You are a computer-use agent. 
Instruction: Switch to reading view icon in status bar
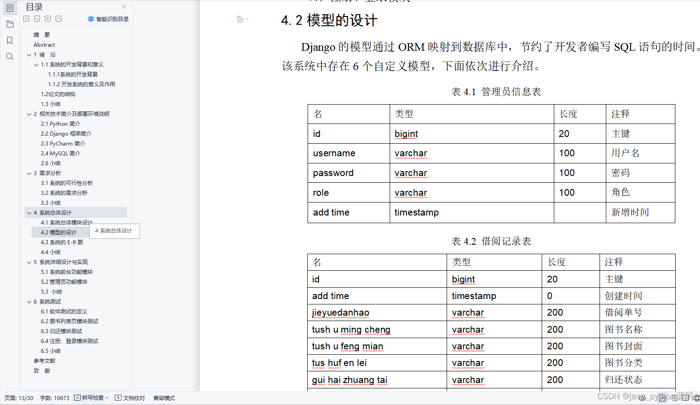pos(686,398)
